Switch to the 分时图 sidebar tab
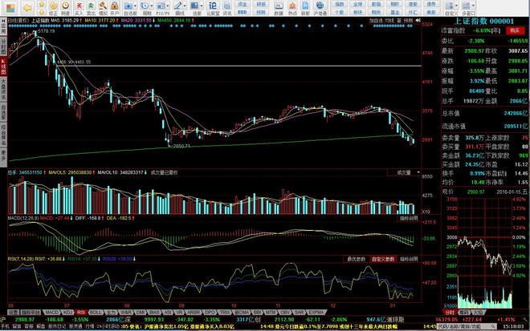Screen dimensions: 530x331 click(3, 47)
